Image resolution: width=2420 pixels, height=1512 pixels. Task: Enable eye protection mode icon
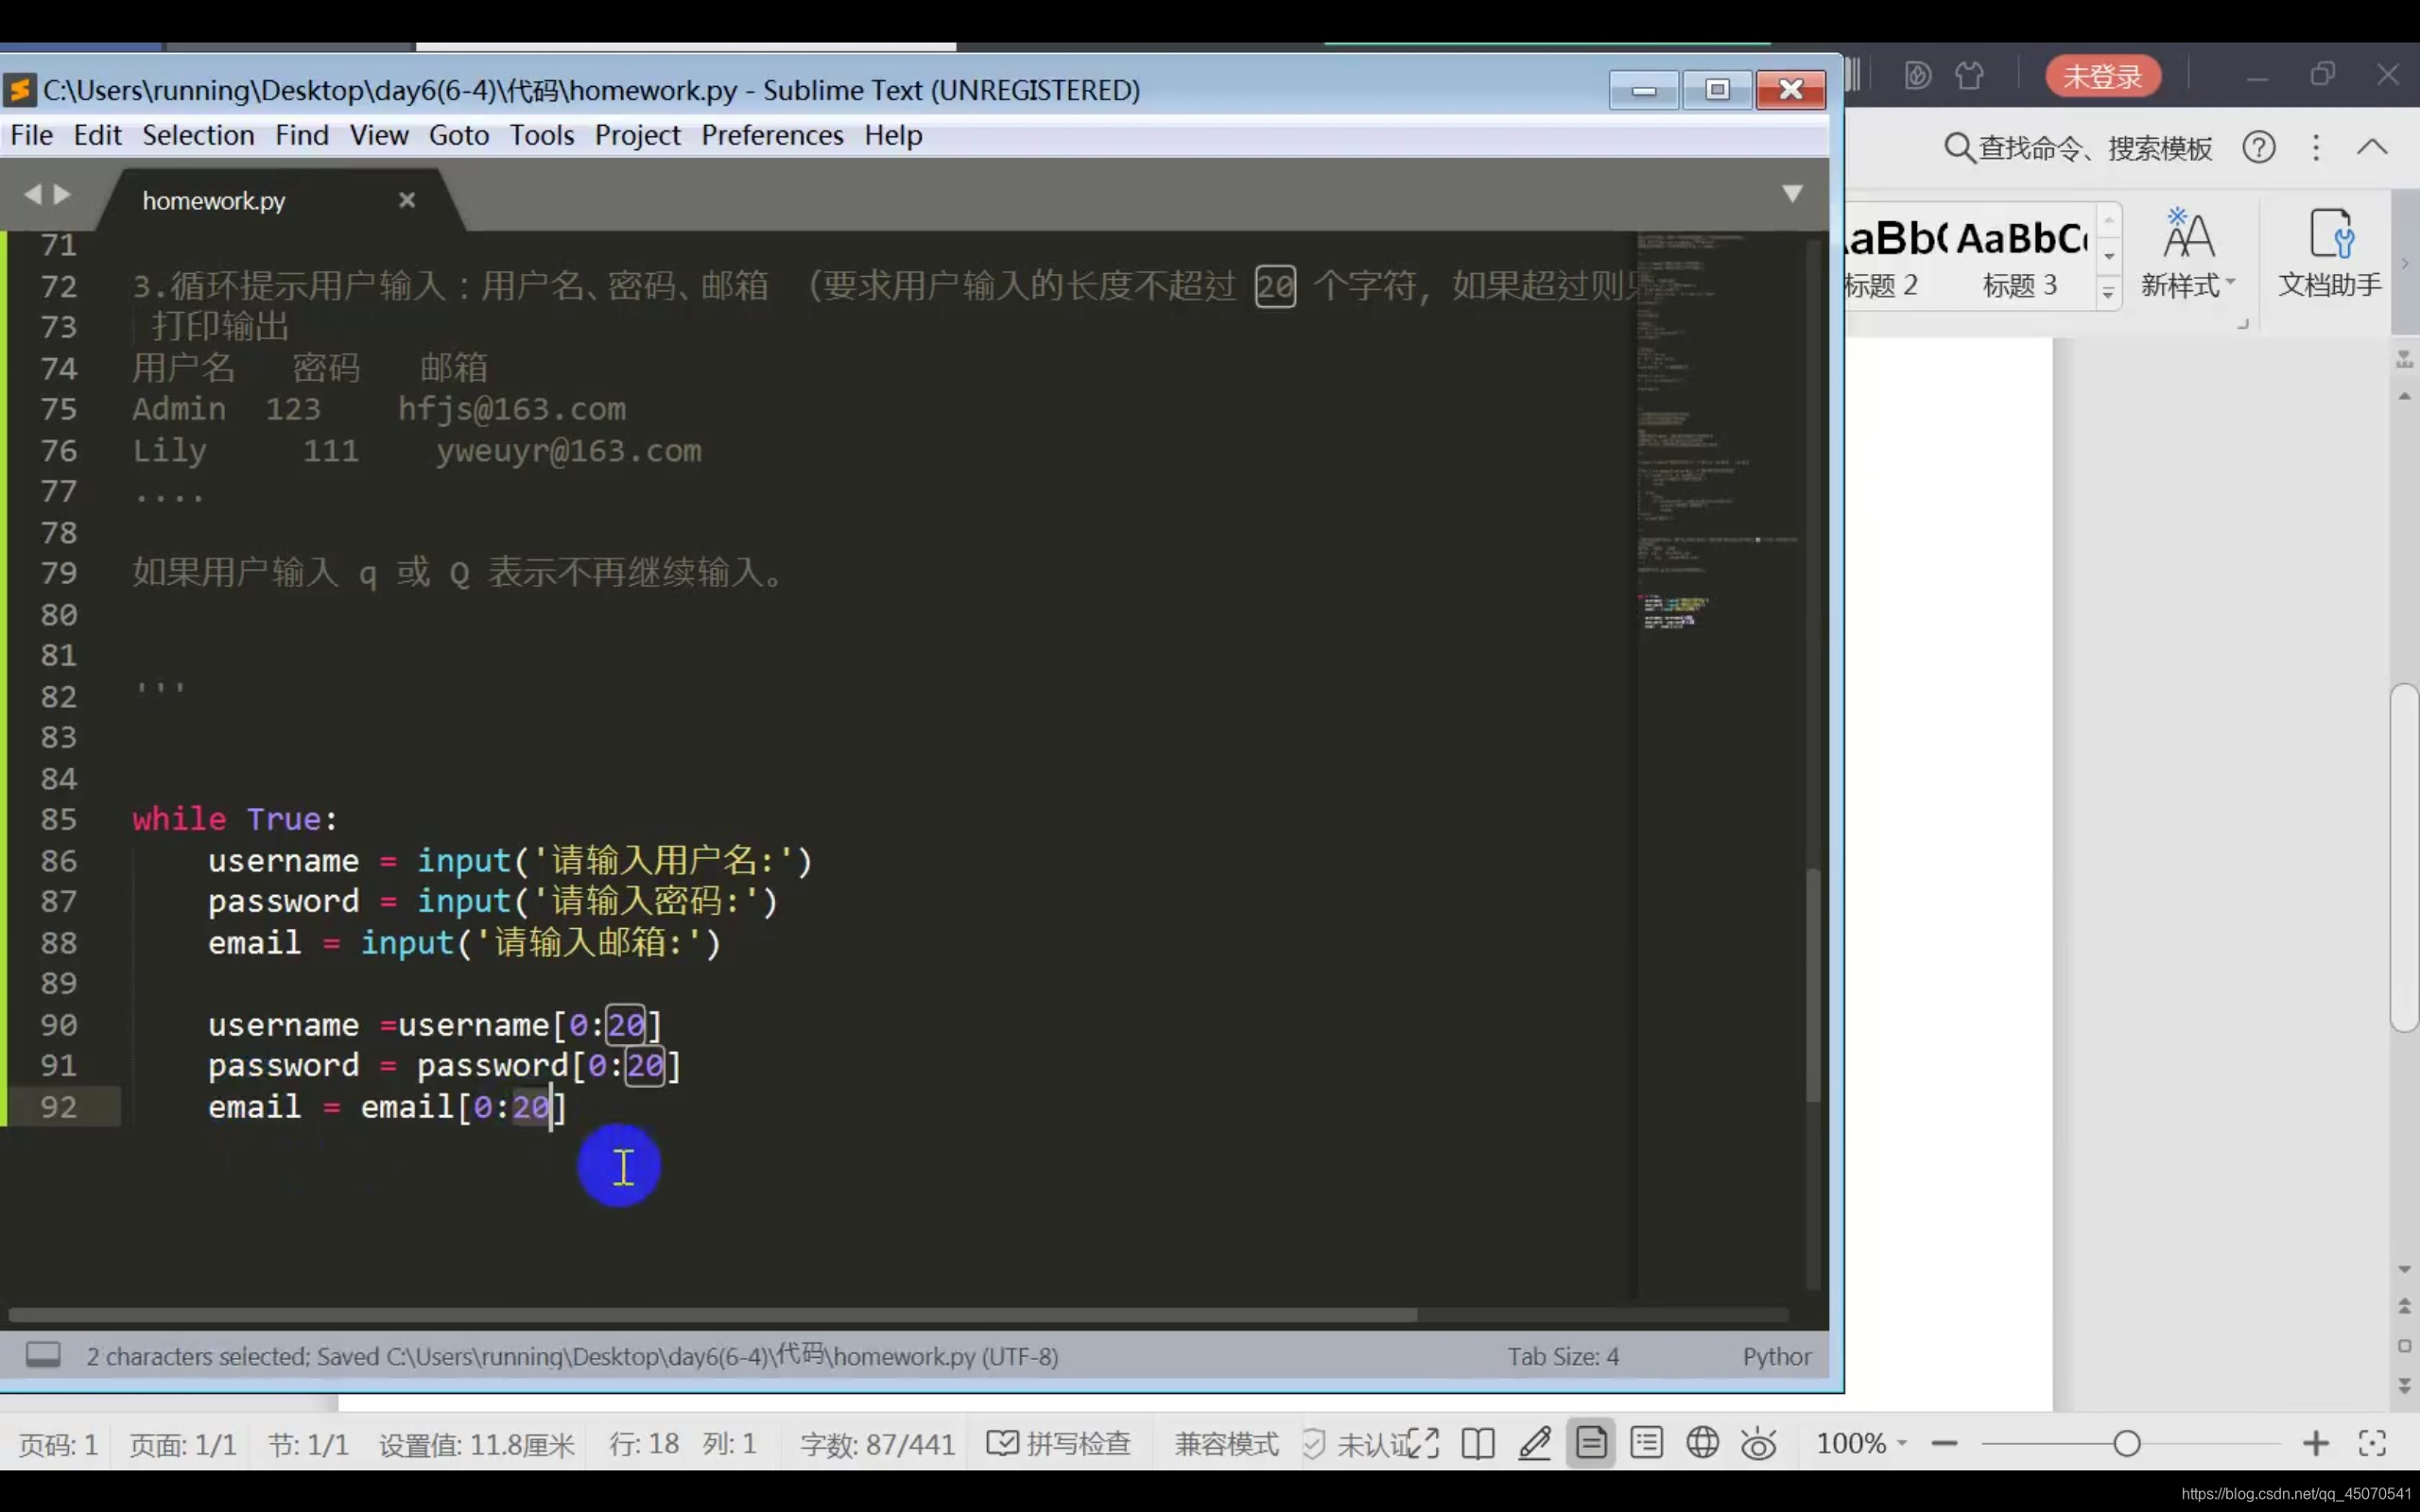(x=1758, y=1443)
